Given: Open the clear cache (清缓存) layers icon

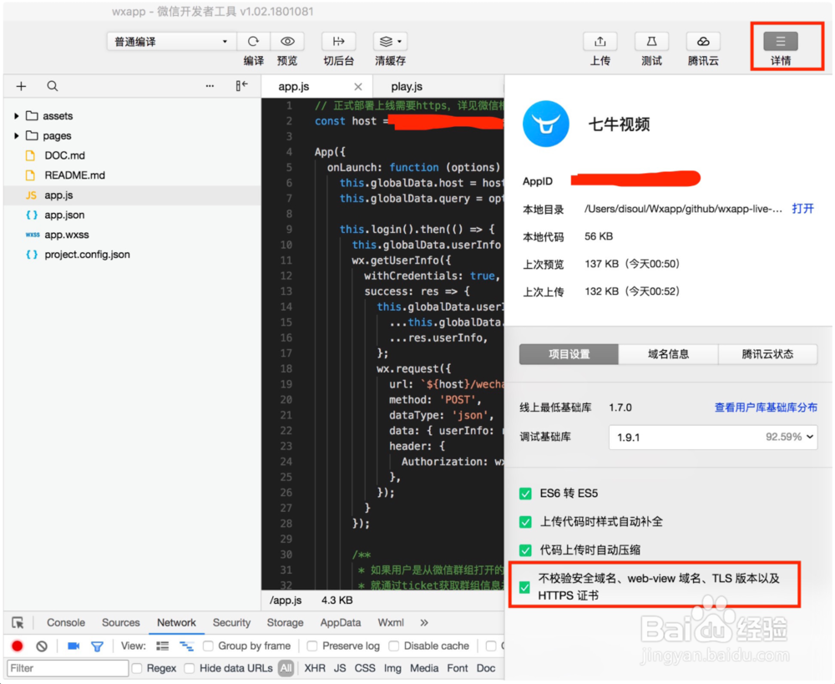Looking at the screenshot, I should point(386,41).
